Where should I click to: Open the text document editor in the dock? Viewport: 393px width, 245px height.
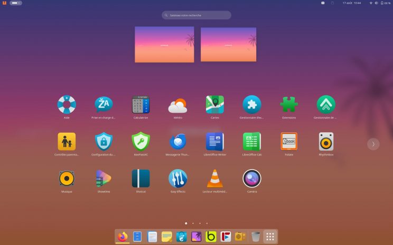152,237
